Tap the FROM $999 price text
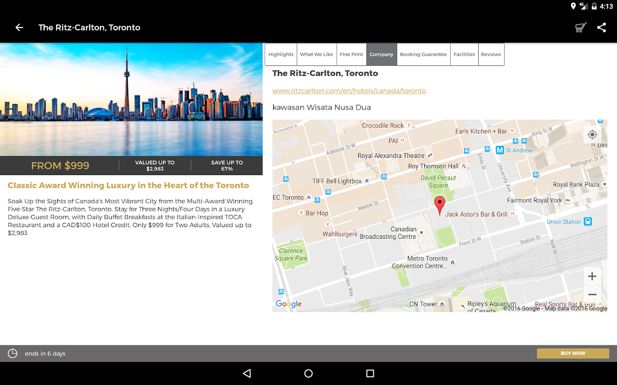 point(60,166)
